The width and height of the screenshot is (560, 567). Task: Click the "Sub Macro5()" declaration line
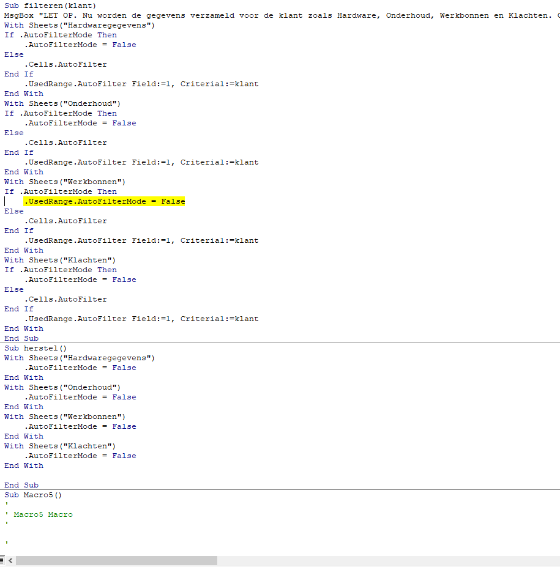point(33,495)
